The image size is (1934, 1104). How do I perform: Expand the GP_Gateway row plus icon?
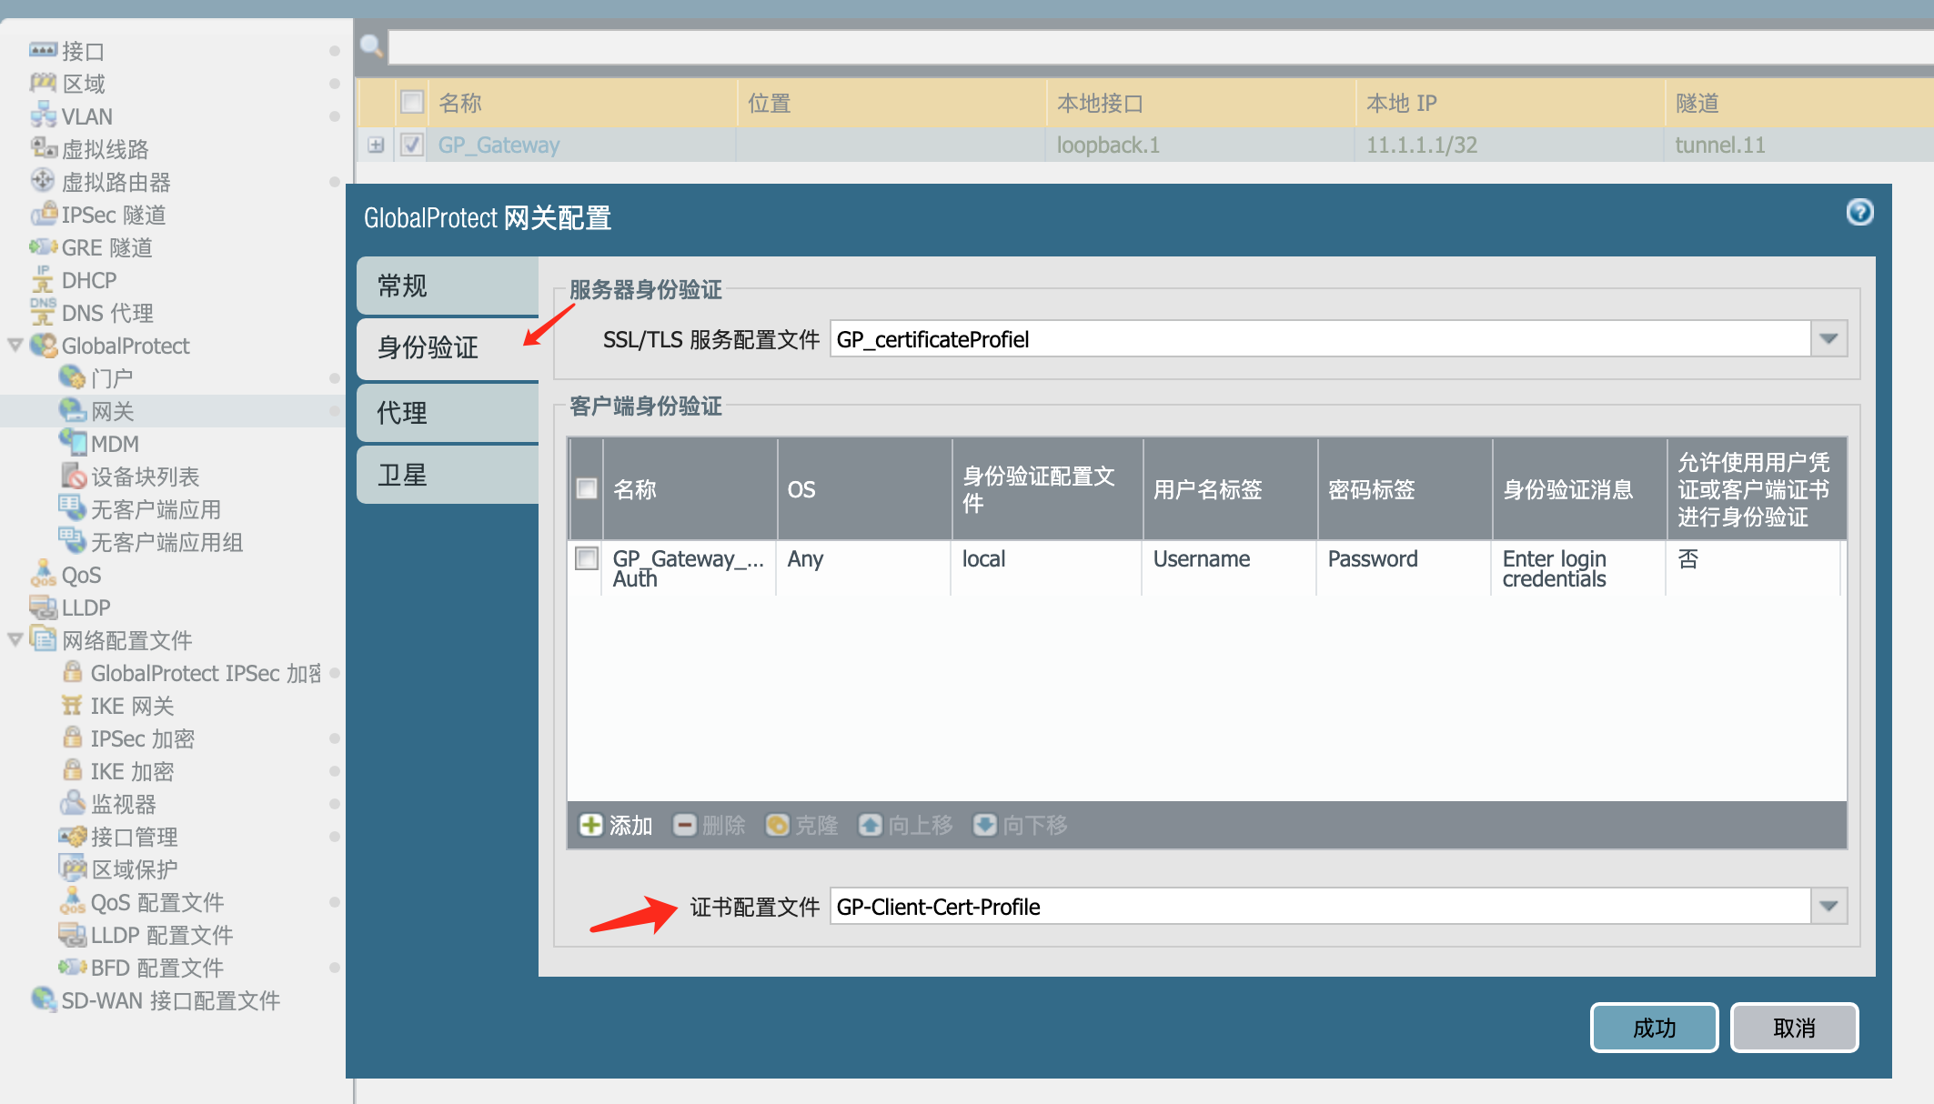(376, 145)
